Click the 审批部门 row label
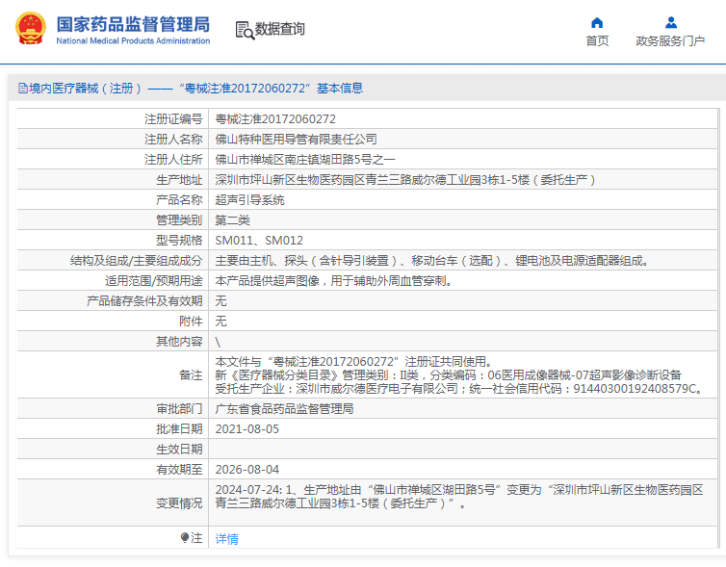The width and height of the screenshot is (726, 567). [179, 409]
